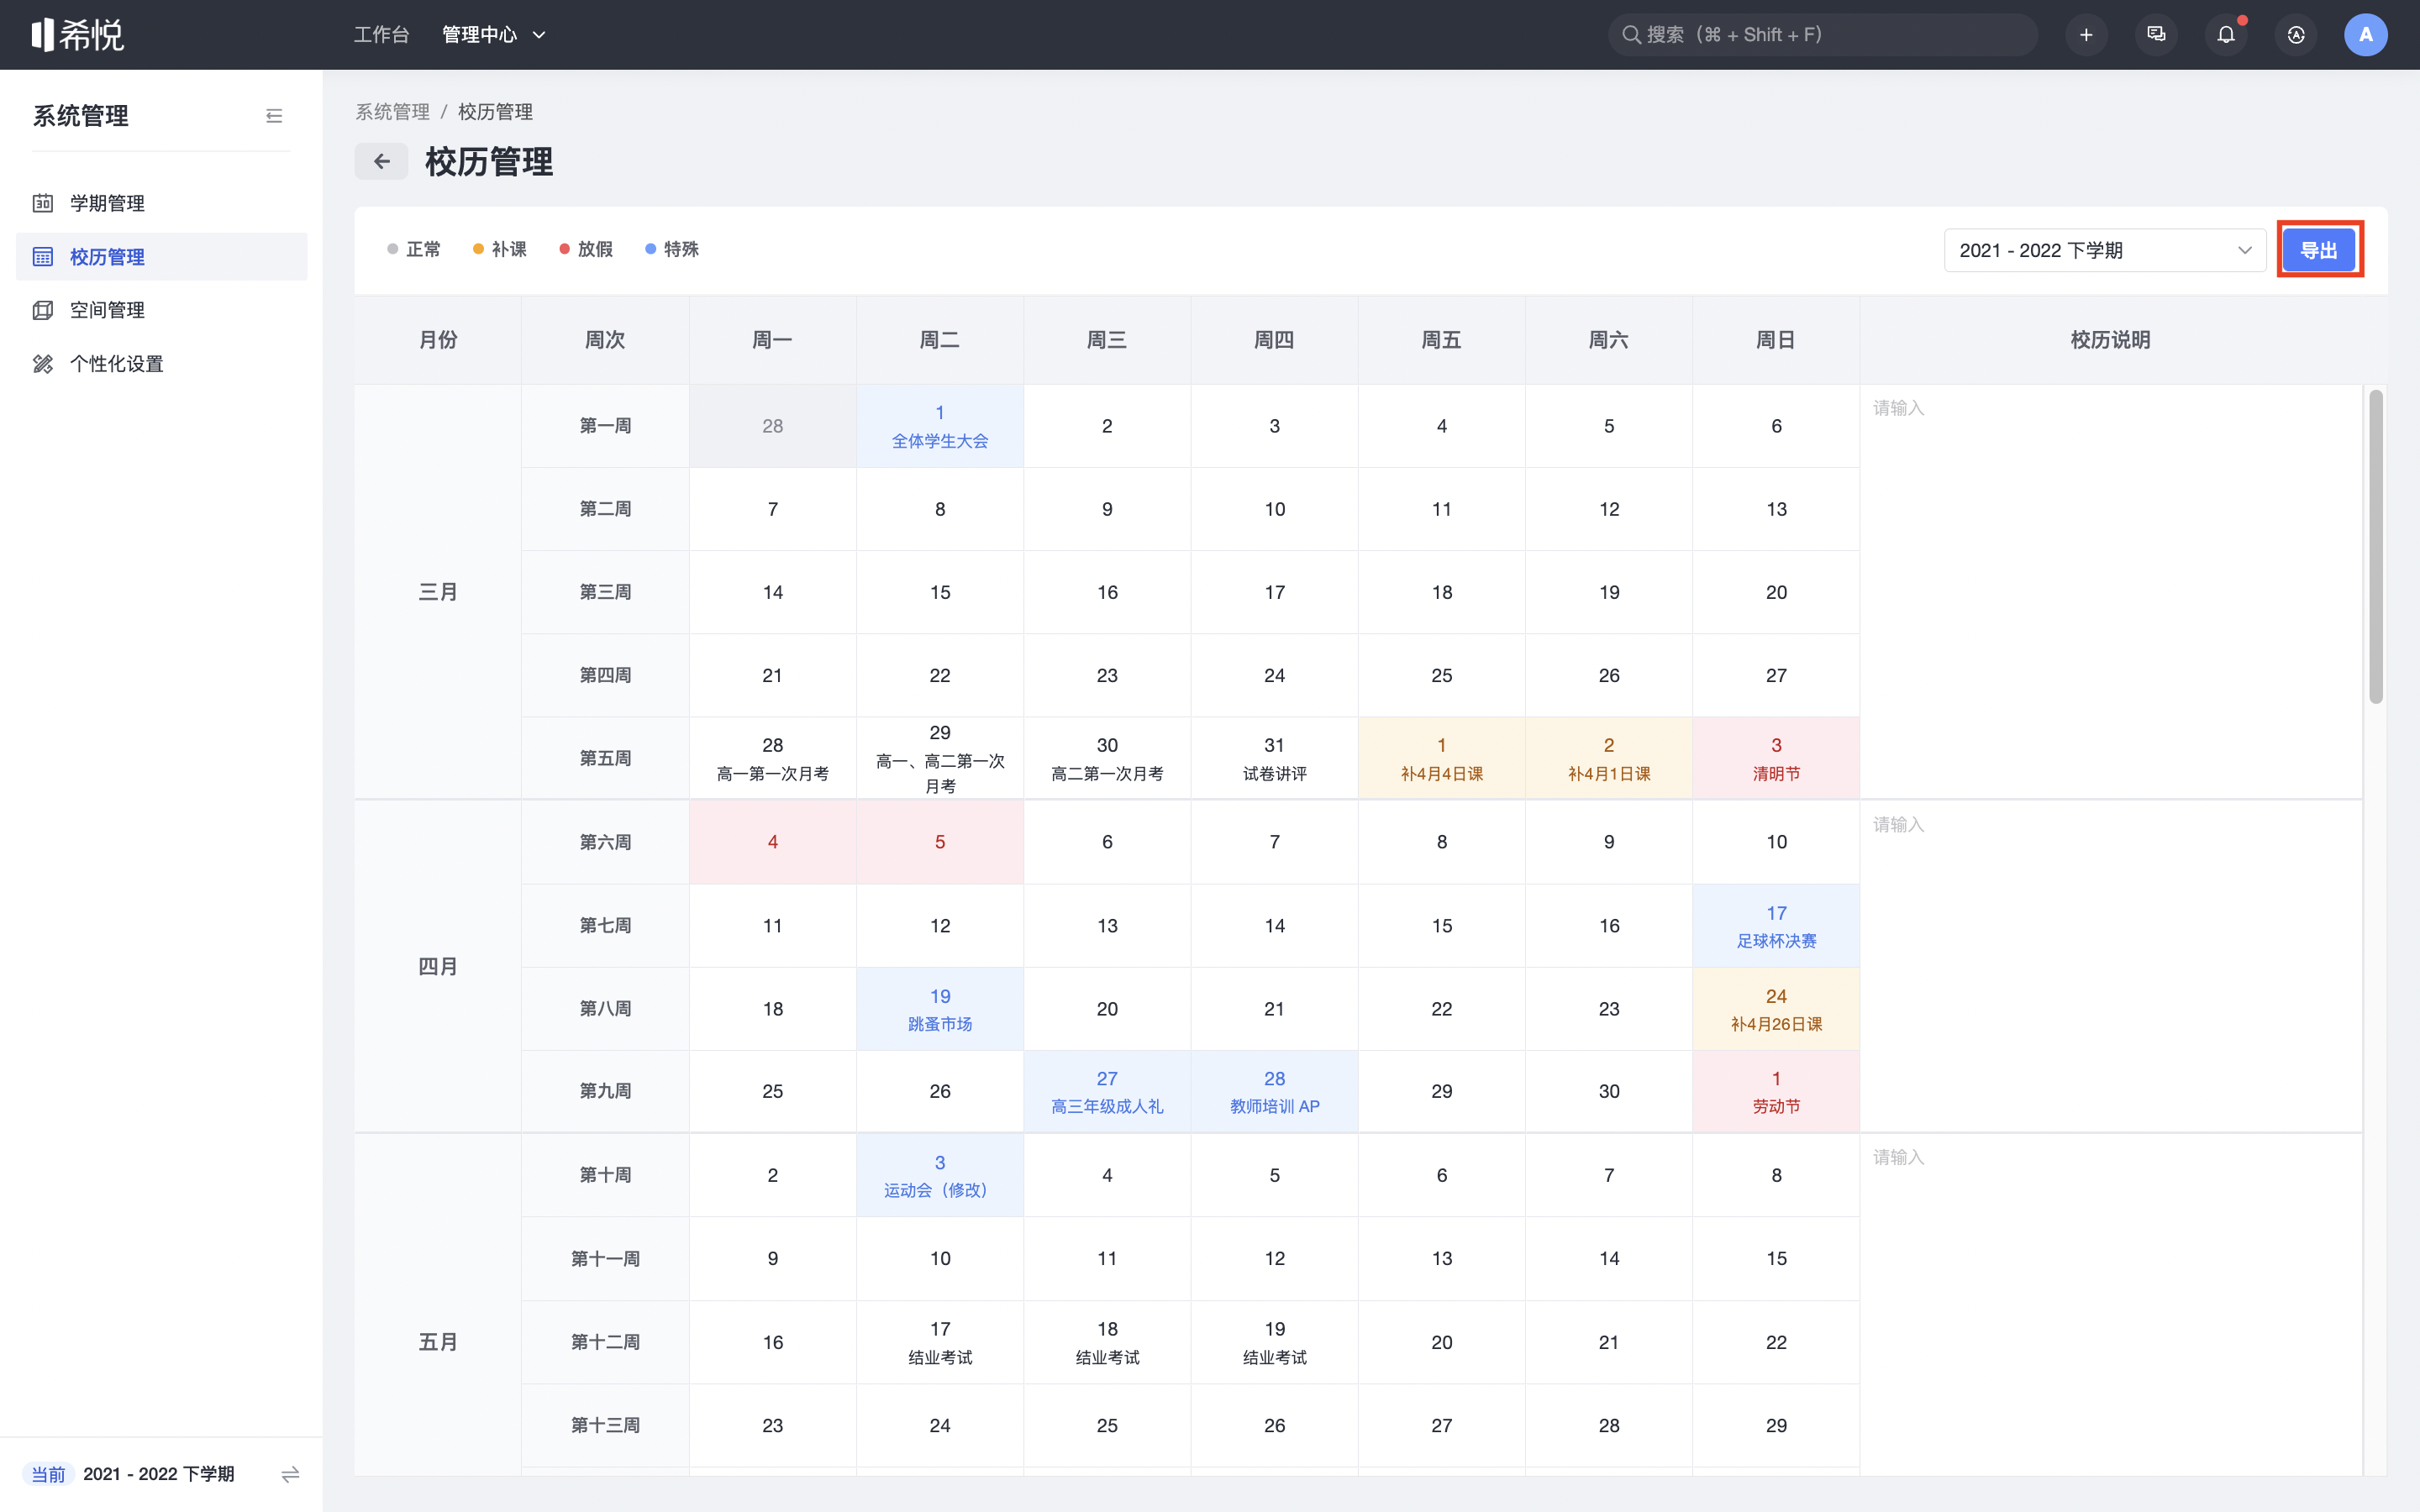Click the apps icon next to avatar
Image resolution: width=2420 pixels, height=1512 pixels.
2296,35
